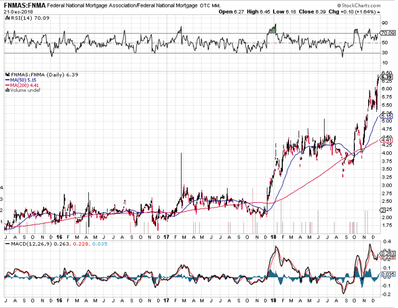Click the red 0.228 signal value in MACD legend
The width and height of the screenshot is (398, 308).
click(81, 244)
